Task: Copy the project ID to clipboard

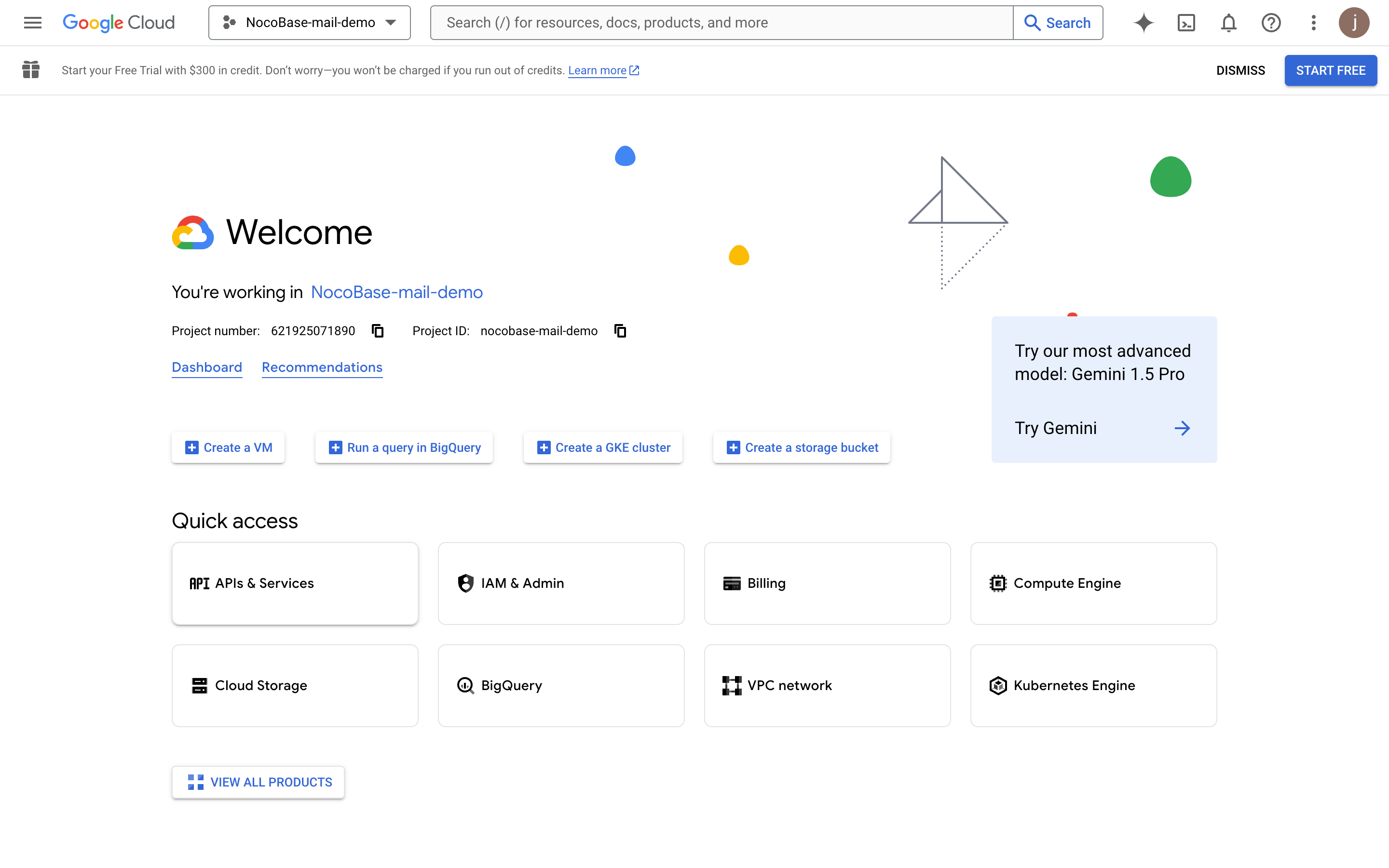Action: 620,331
